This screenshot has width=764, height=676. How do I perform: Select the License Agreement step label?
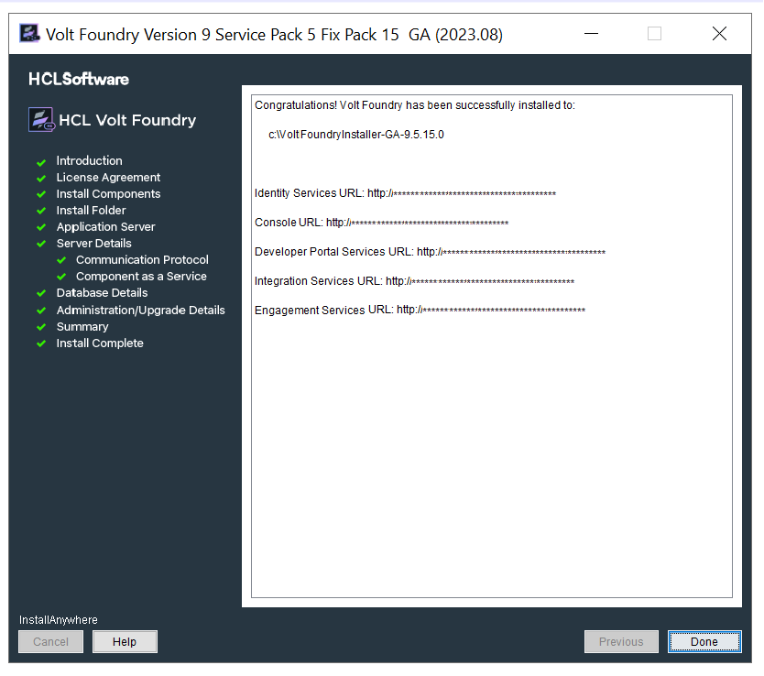tap(108, 178)
